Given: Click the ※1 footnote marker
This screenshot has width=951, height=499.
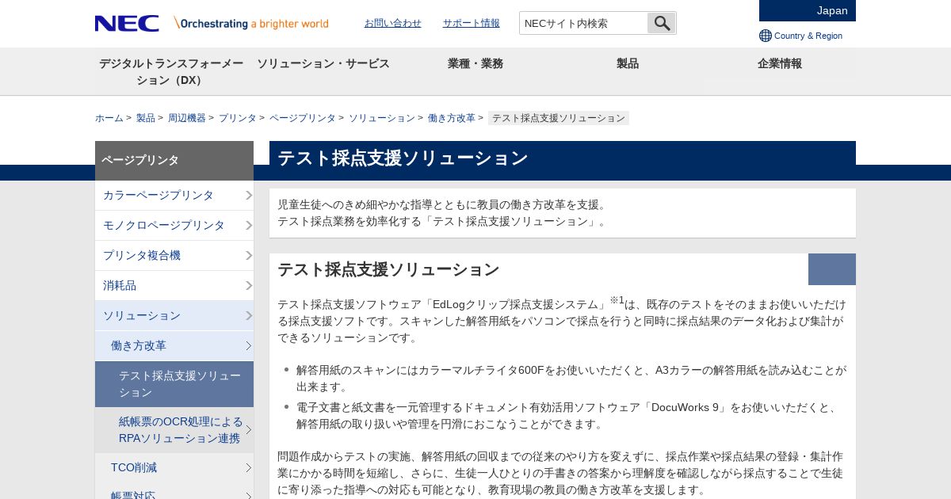Looking at the screenshot, I should coord(617,300).
